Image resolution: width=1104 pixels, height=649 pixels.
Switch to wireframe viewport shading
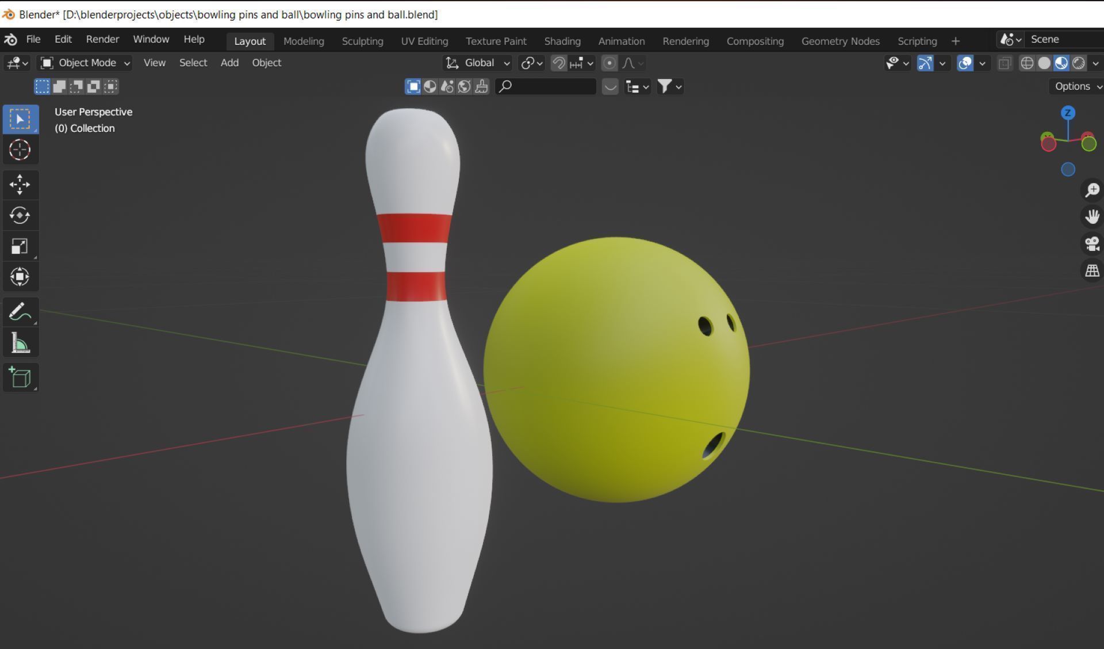(1027, 63)
